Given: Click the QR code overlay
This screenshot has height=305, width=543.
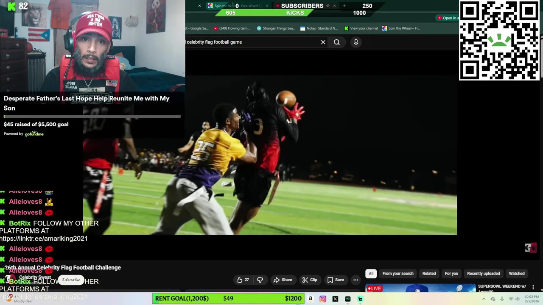Looking at the screenshot, I should tap(499, 40).
